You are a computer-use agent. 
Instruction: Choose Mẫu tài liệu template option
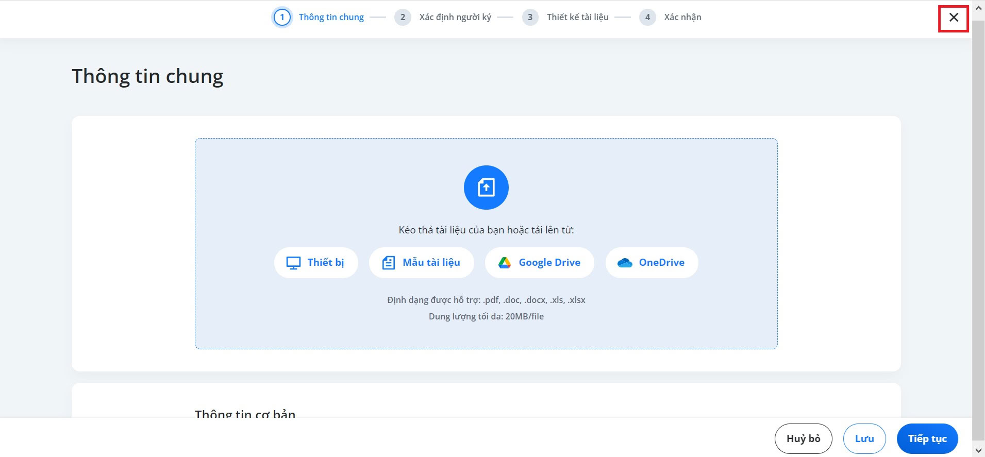422,263
